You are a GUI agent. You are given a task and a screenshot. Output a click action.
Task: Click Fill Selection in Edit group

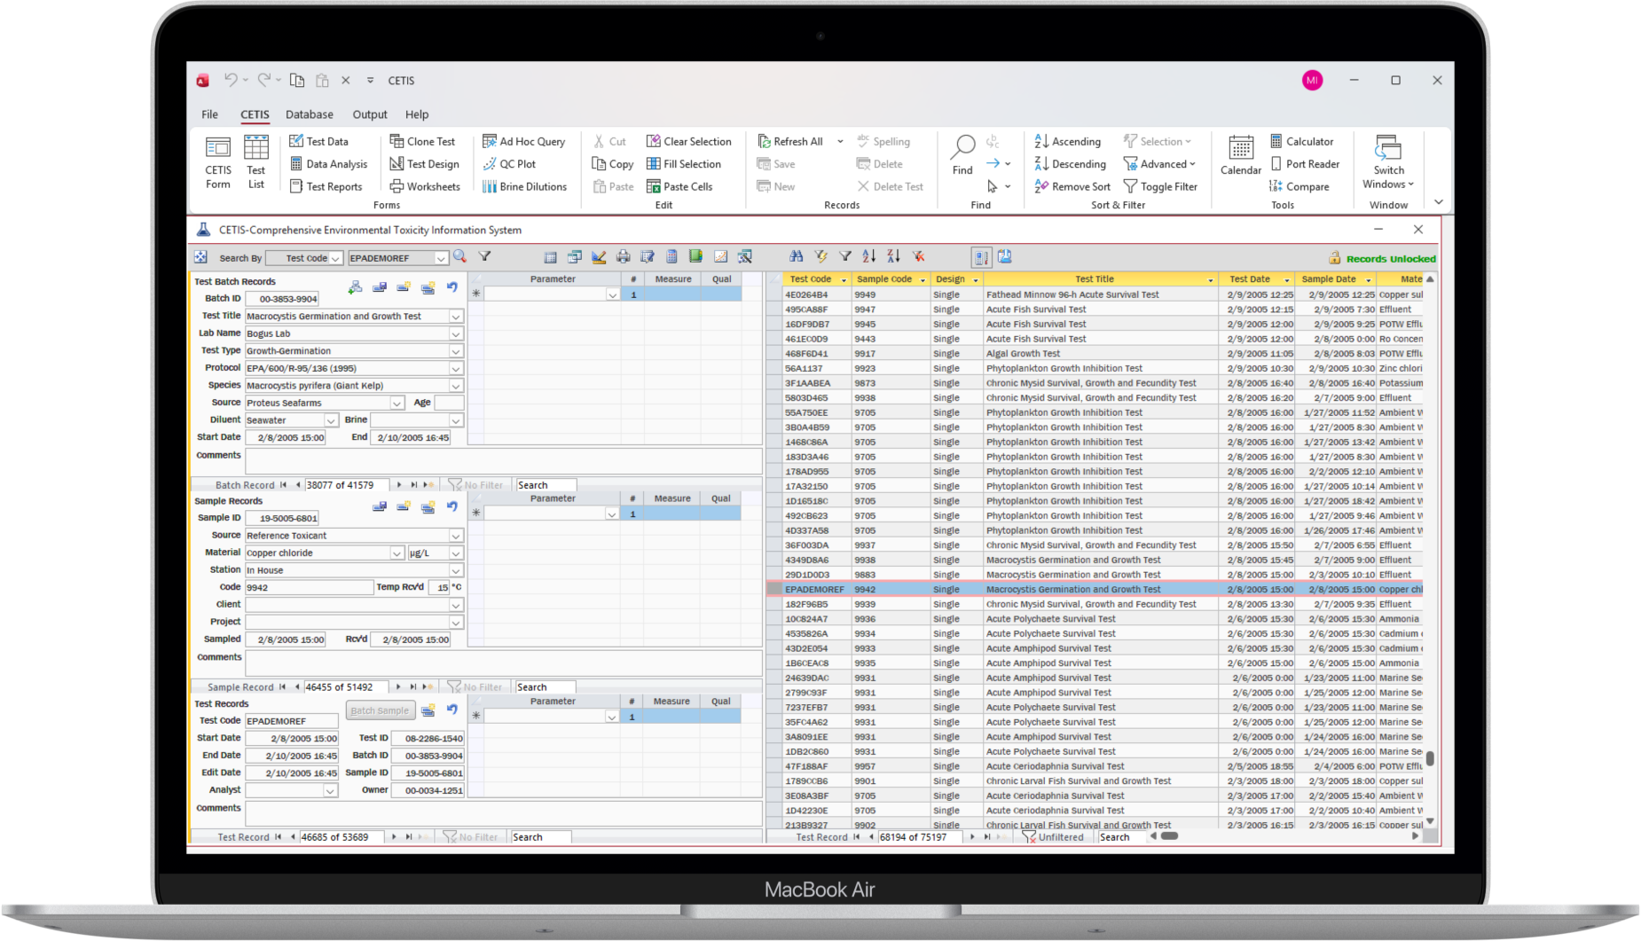coord(683,164)
